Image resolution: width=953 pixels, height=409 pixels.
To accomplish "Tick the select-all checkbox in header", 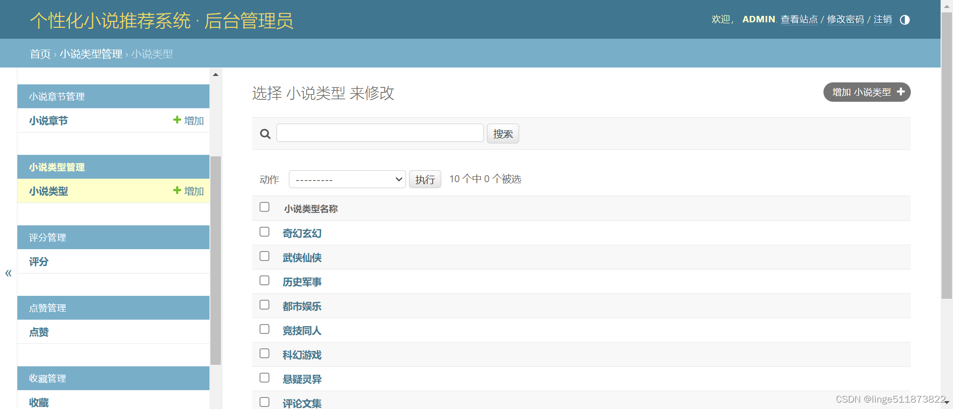I will pyautogui.click(x=265, y=207).
